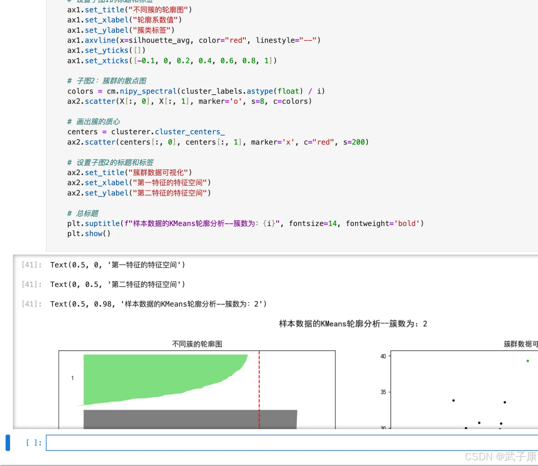
Task: Click the subplot title '不同簇的轮廓图'
Action: [197, 344]
